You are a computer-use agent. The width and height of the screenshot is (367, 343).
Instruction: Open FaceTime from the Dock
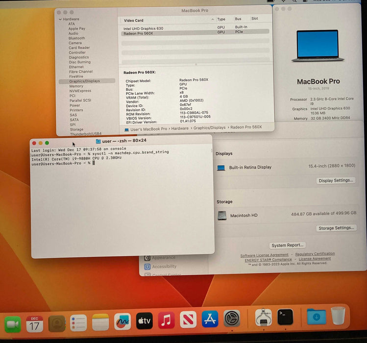click(13, 324)
